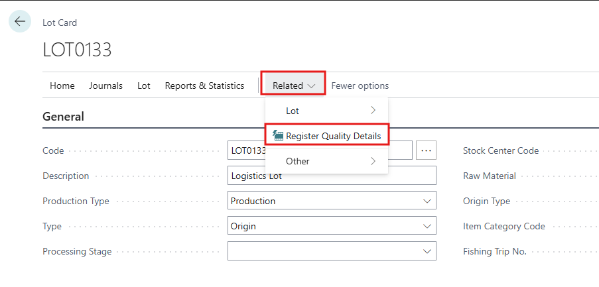Open the Home menu tab
Image resolution: width=599 pixels, height=287 pixels.
click(62, 86)
